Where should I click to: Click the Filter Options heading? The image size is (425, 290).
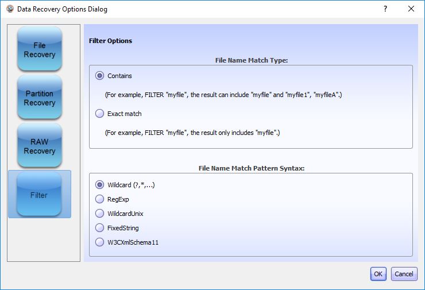[111, 41]
